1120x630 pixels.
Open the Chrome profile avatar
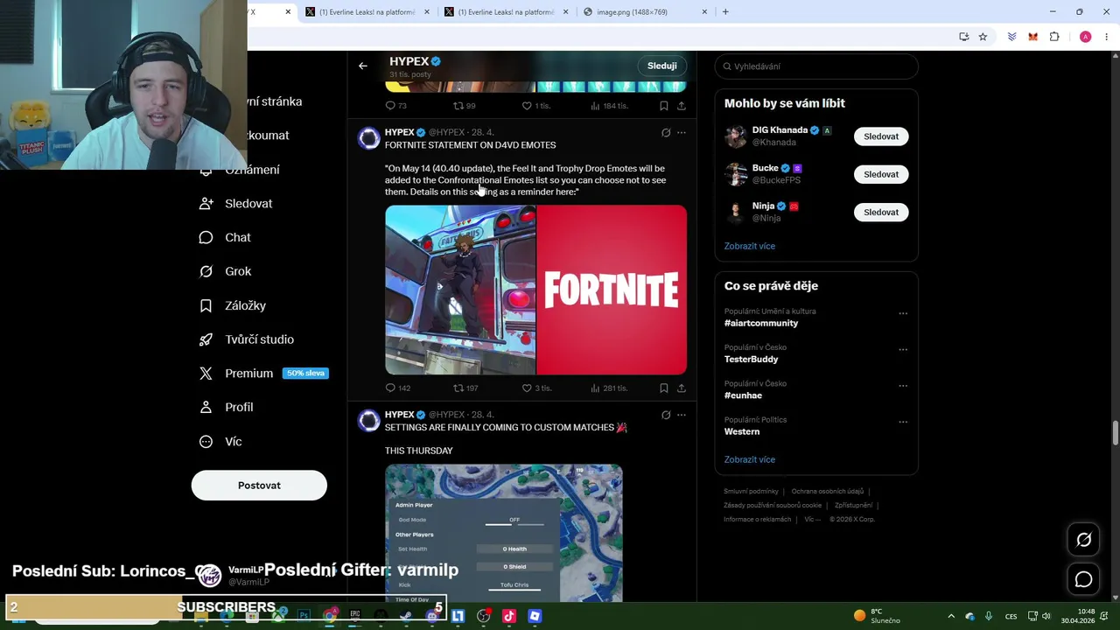pos(1085,37)
